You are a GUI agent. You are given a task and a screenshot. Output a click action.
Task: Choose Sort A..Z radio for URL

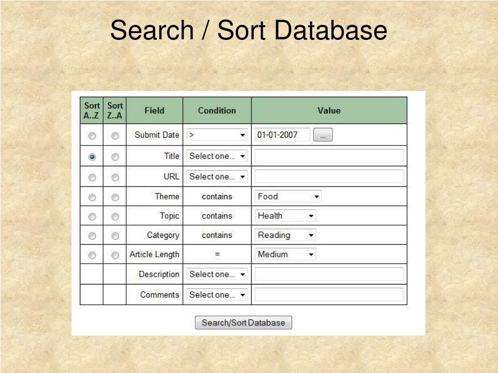tap(92, 178)
